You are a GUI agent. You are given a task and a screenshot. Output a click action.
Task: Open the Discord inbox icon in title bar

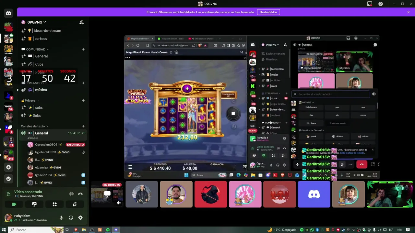point(370,4)
